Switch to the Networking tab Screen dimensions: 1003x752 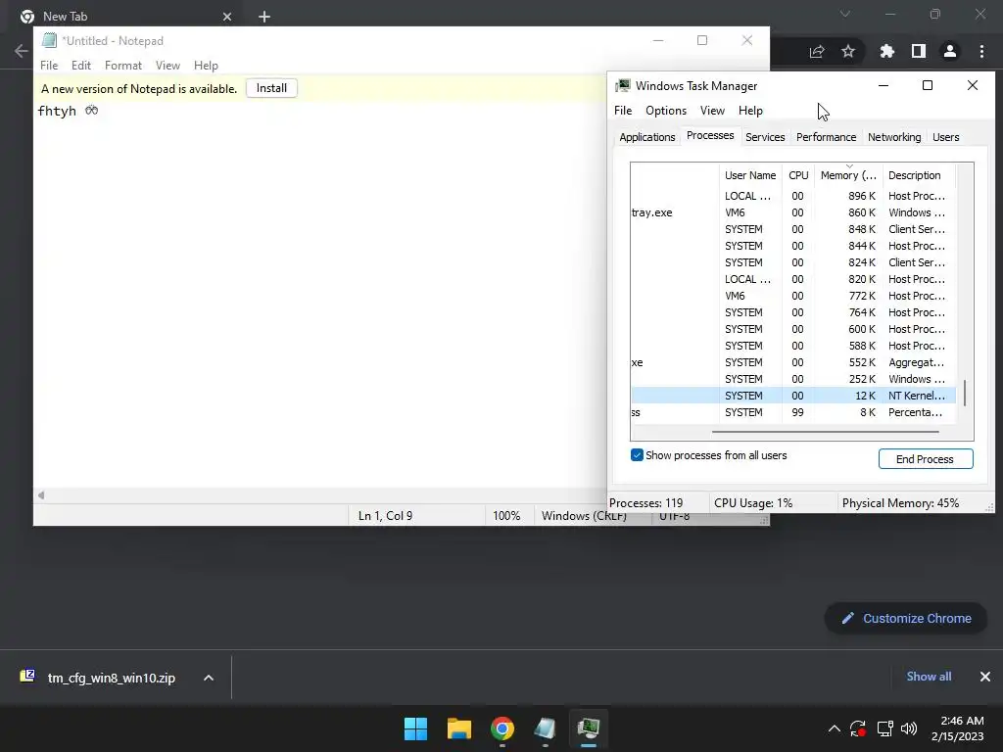[893, 137]
